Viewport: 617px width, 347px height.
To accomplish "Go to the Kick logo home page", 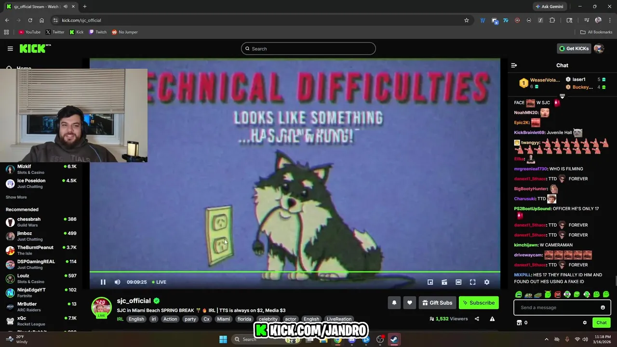I will point(35,48).
